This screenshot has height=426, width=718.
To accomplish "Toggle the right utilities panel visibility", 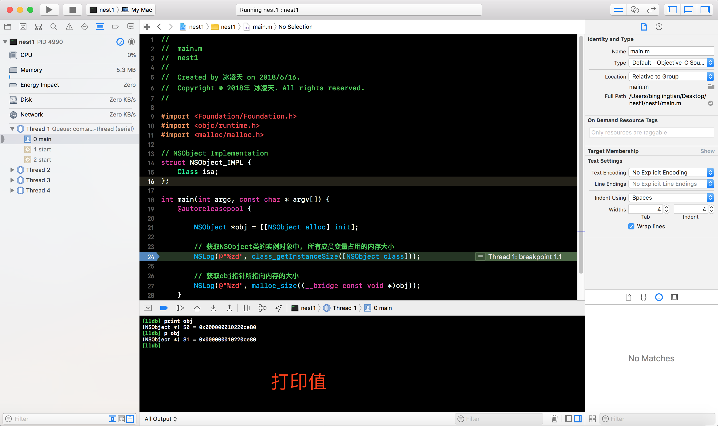I will 705,10.
